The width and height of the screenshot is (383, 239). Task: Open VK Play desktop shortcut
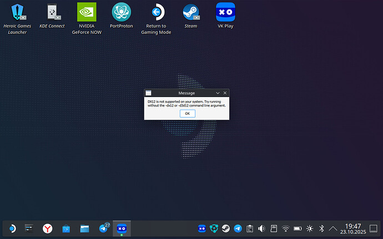225,12
